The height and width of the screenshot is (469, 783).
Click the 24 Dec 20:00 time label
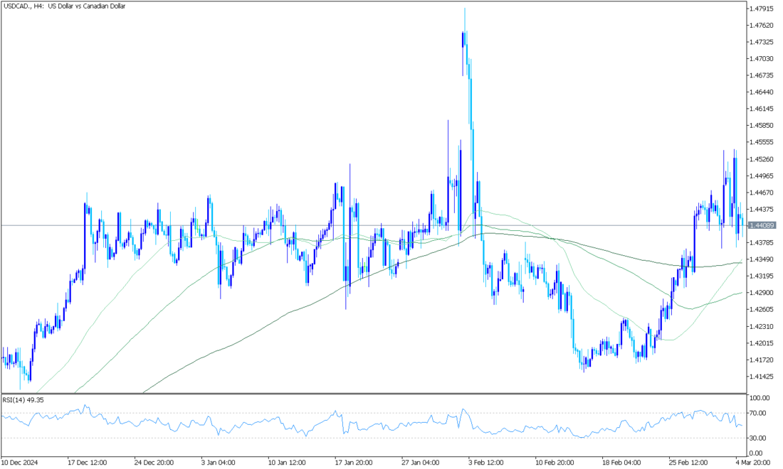tap(154, 463)
